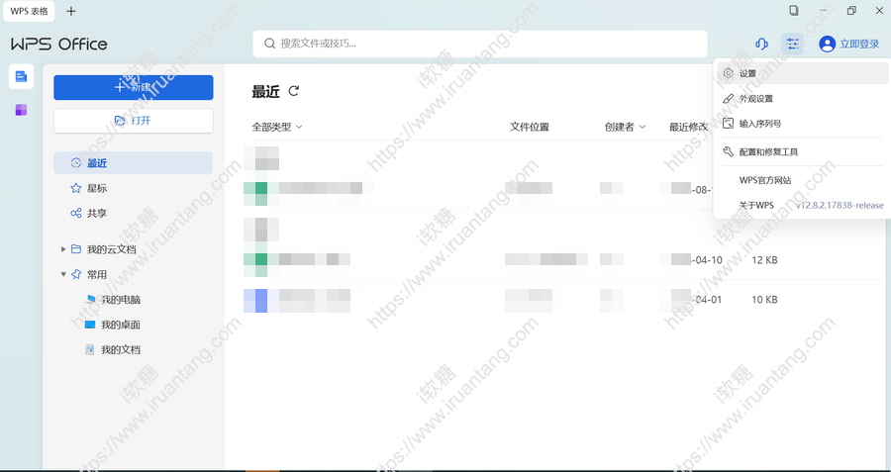Click the 共享 share icon
The width and height of the screenshot is (891, 472).
(75, 213)
